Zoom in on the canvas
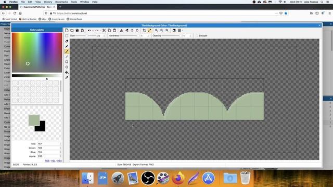Viewport: 333px width, 187px height. pyautogui.click(x=157, y=30)
